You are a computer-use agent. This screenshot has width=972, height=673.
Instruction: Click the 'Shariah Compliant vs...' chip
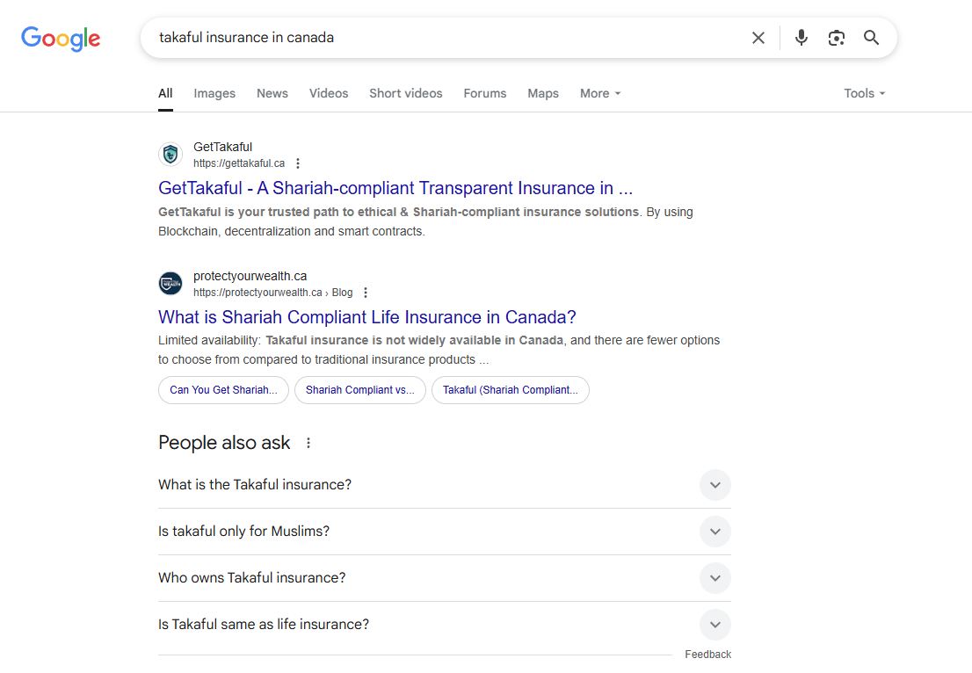point(360,390)
